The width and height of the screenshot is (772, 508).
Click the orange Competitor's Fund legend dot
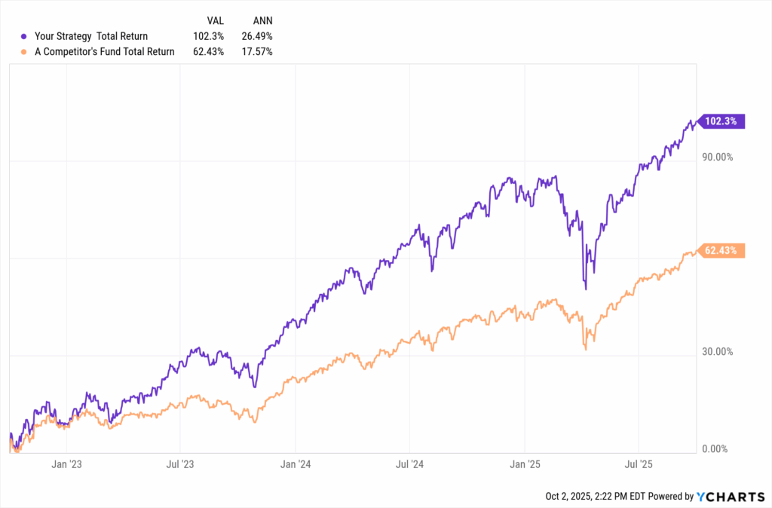click(x=25, y=52)
